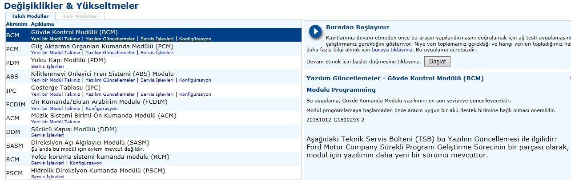Open Konfigürasyon for the RCM module

click(x=86, y=163)
